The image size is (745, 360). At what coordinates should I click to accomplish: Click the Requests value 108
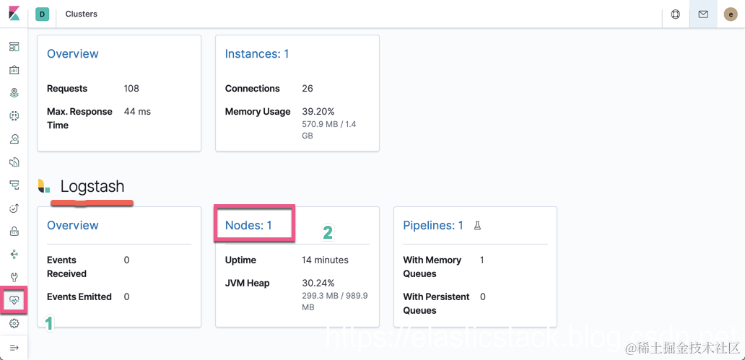[131, 88]
